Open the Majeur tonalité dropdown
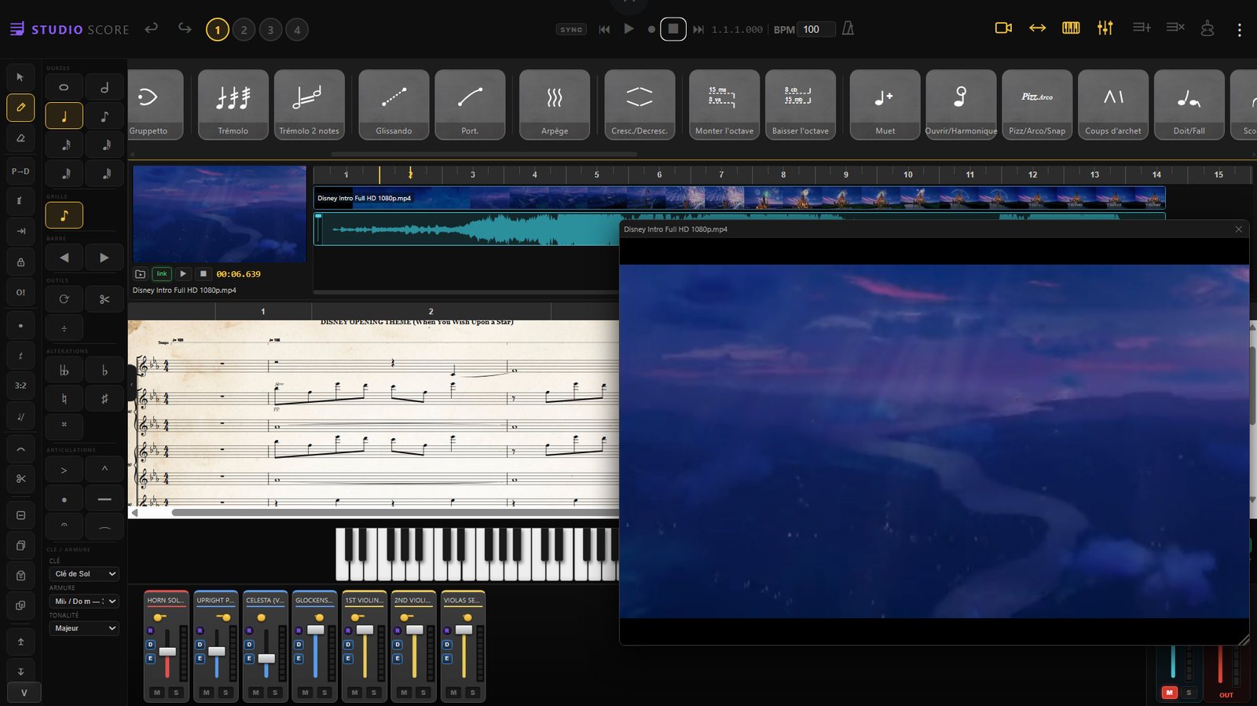 pyautogui.click(x=84, y=628)
